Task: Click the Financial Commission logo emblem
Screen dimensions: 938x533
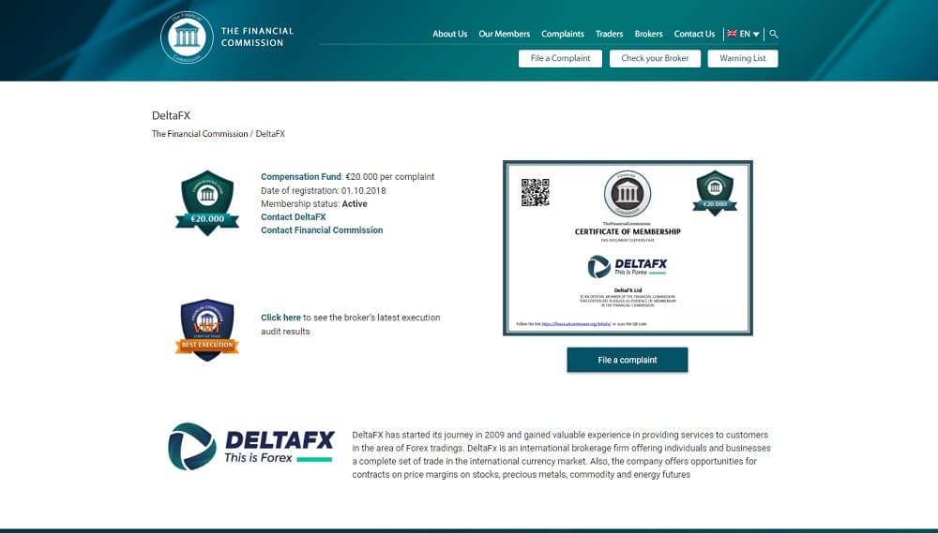Action: pyautogui.click(x=187, y=37)
